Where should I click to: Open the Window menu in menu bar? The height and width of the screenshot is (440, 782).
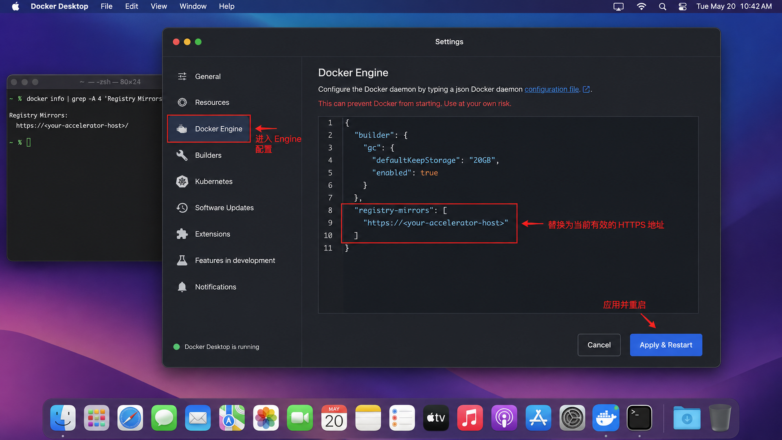tap(193, 6)
